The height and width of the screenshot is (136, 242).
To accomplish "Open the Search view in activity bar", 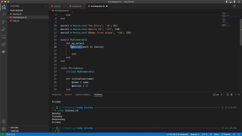I will [3, 14].
